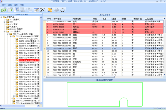Collapse the Y221[挖掘机] node
This screenshot has height=110, width=166.
click(4, 32)
